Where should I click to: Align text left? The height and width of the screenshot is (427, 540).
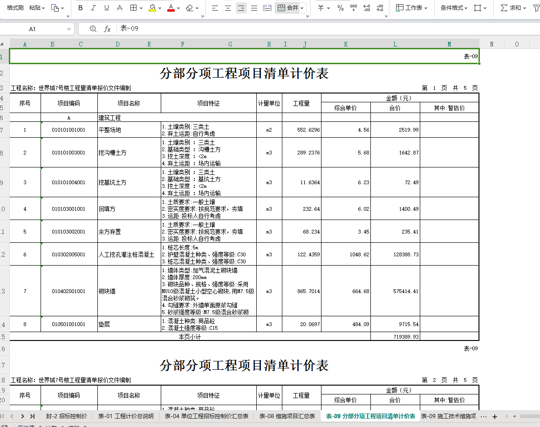pos(215,8)
